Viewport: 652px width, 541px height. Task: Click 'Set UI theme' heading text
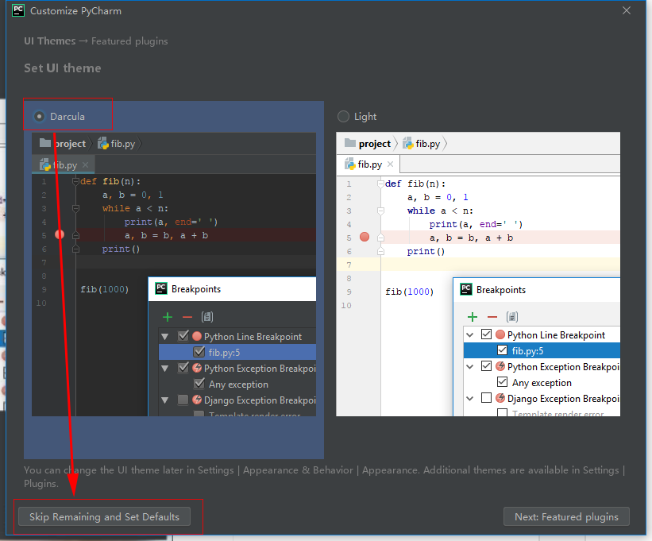[x=63, y=68]
